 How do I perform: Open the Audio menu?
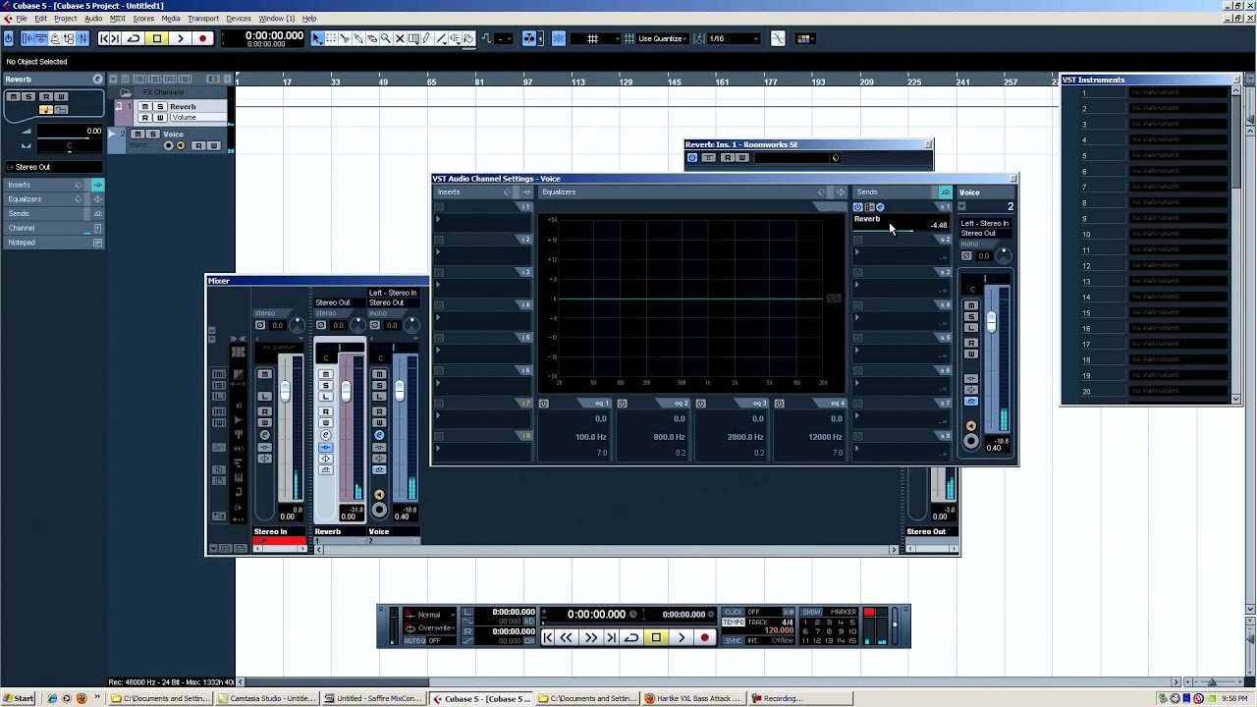click(93, 19)
